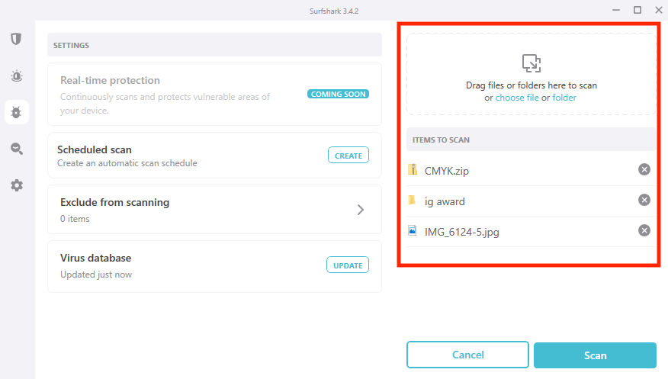Click the choose file link
The height and width of the screenshot is (379, 668).
point(517,98)
